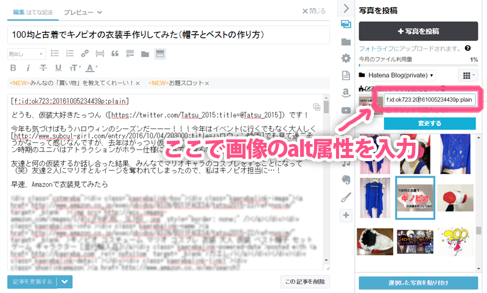Open the 見出し heading dropdown
The height and width of the screenshot is (293, 487).
[x=26, y=54]
